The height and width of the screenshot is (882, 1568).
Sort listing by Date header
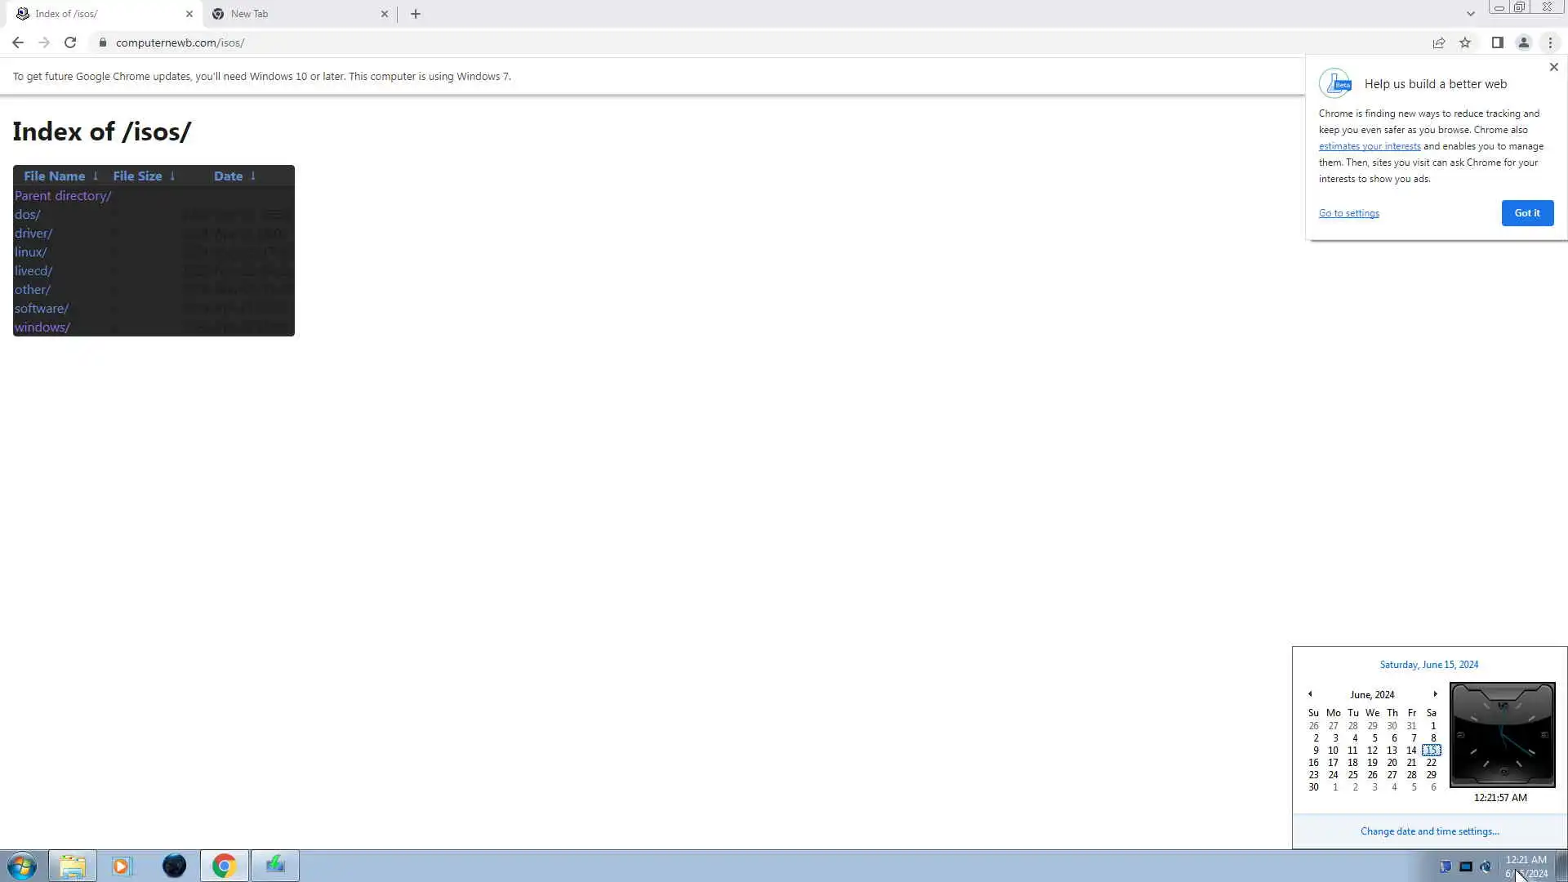pos(228,176)
